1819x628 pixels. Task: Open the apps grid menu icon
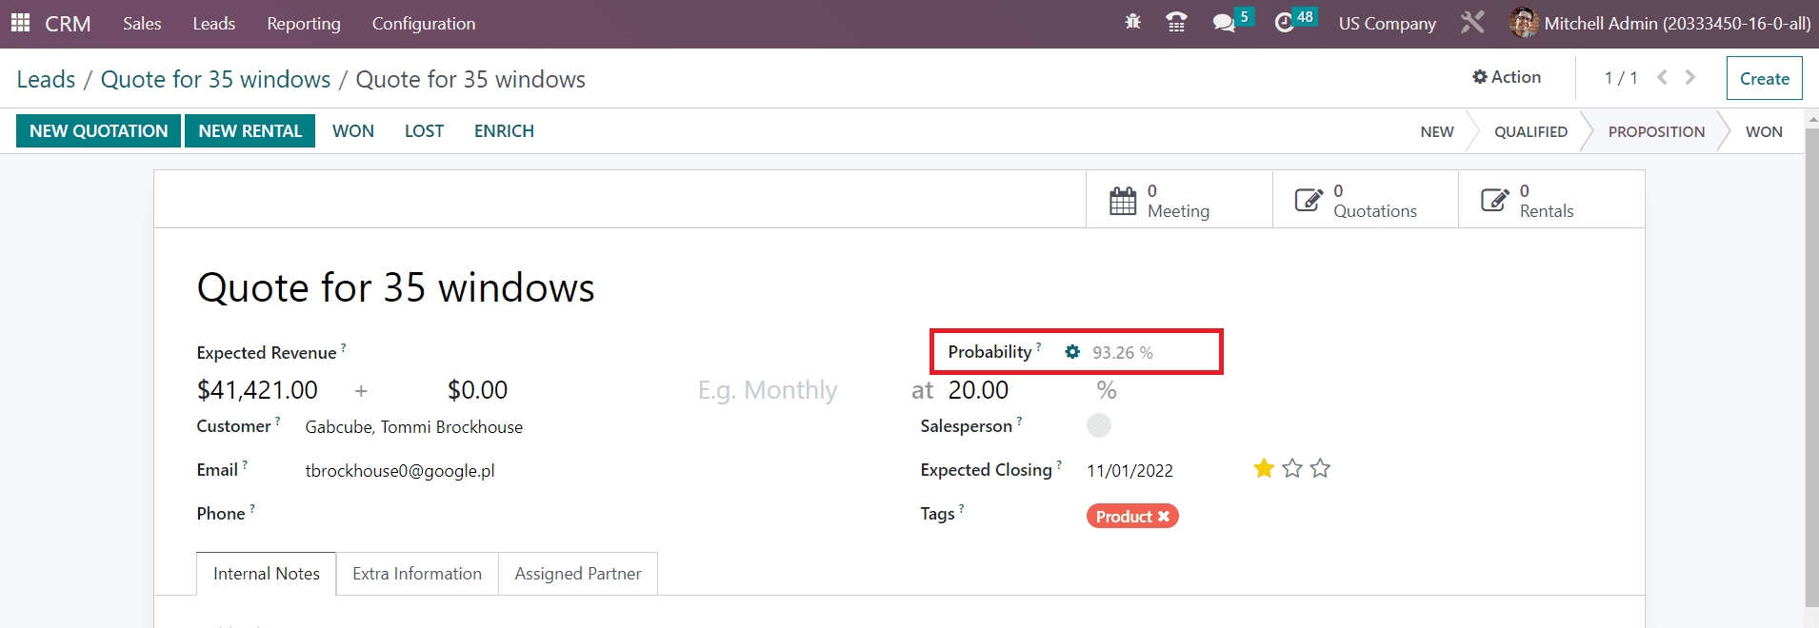(20, 23)
